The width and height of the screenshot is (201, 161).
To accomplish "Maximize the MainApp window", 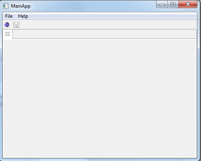I will tap(173, 4).
